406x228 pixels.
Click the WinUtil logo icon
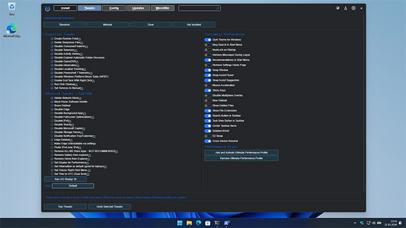click(47, 8)
